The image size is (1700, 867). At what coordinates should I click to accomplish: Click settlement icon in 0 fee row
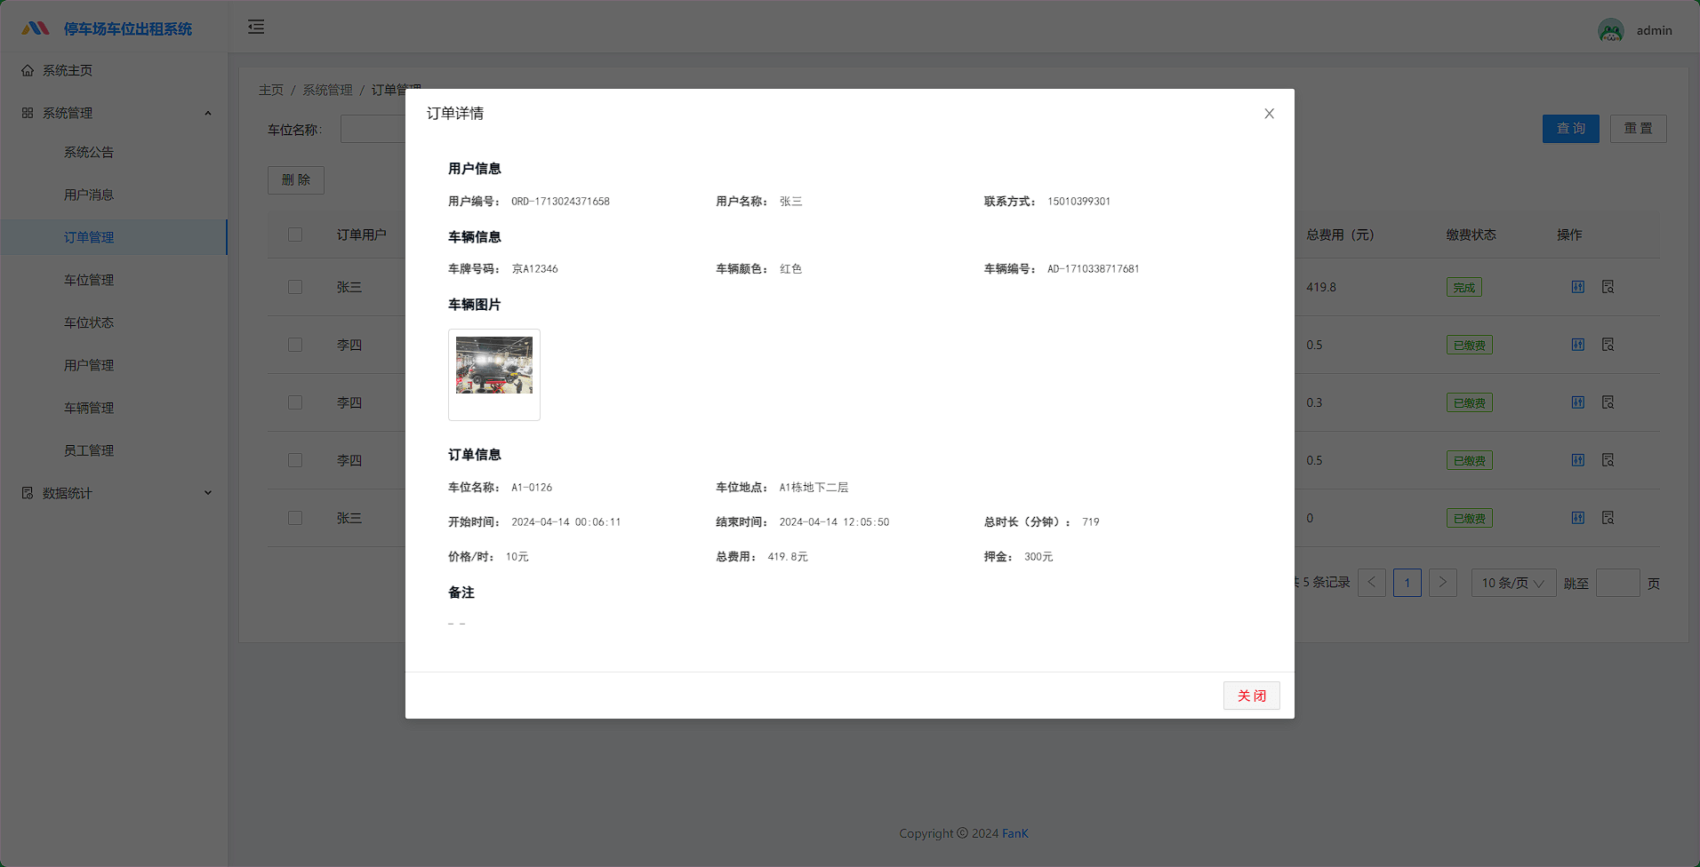tap(1578, 518)
